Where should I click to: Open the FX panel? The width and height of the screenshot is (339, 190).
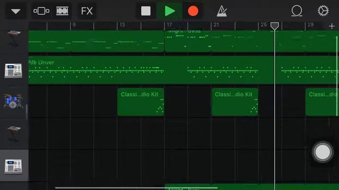click(x=87, y=11)
